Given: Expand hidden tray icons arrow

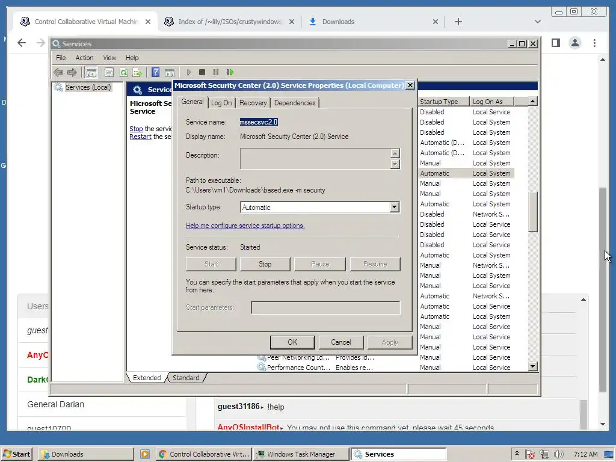Looking at the screenshot, I should click(517, 454).
